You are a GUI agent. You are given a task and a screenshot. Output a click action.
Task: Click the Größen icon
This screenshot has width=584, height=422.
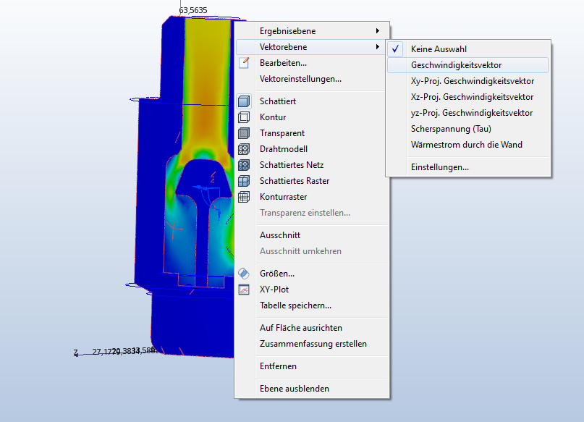pos(244,274)
